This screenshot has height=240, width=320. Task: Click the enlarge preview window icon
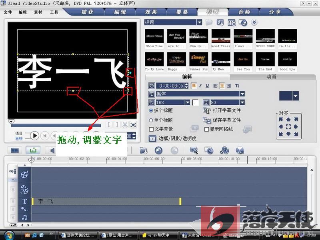pos(133,124)
